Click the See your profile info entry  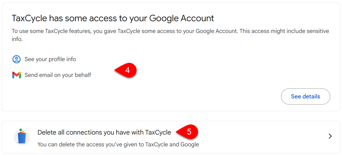pos(50,59)
